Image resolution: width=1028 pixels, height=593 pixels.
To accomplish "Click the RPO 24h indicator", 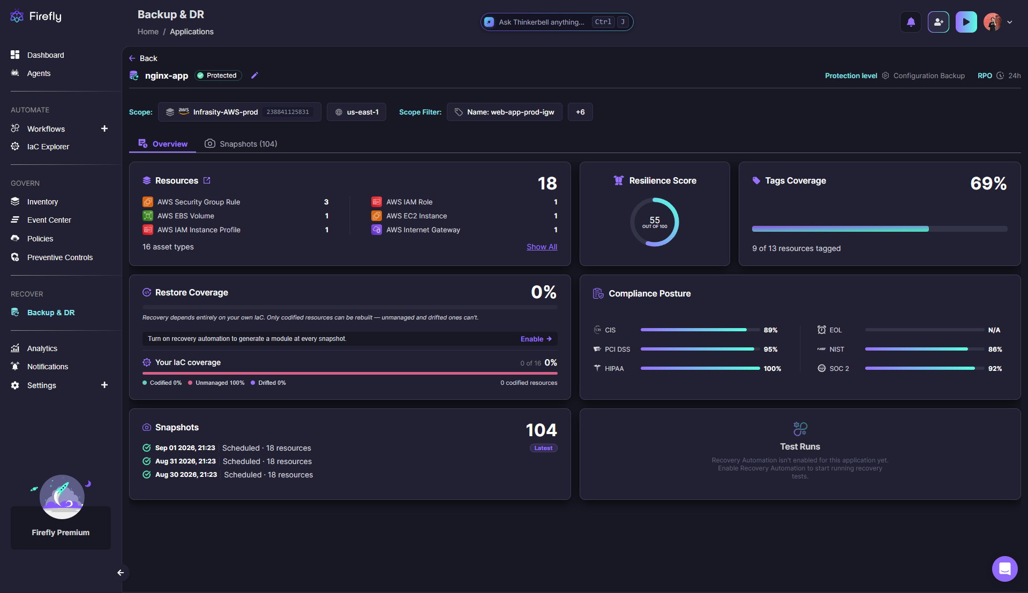I will pos(999,75).
